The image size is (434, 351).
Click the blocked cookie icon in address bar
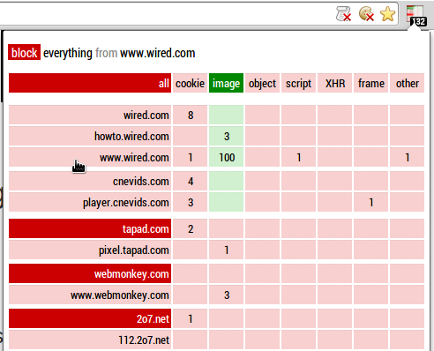pos(366,14)
